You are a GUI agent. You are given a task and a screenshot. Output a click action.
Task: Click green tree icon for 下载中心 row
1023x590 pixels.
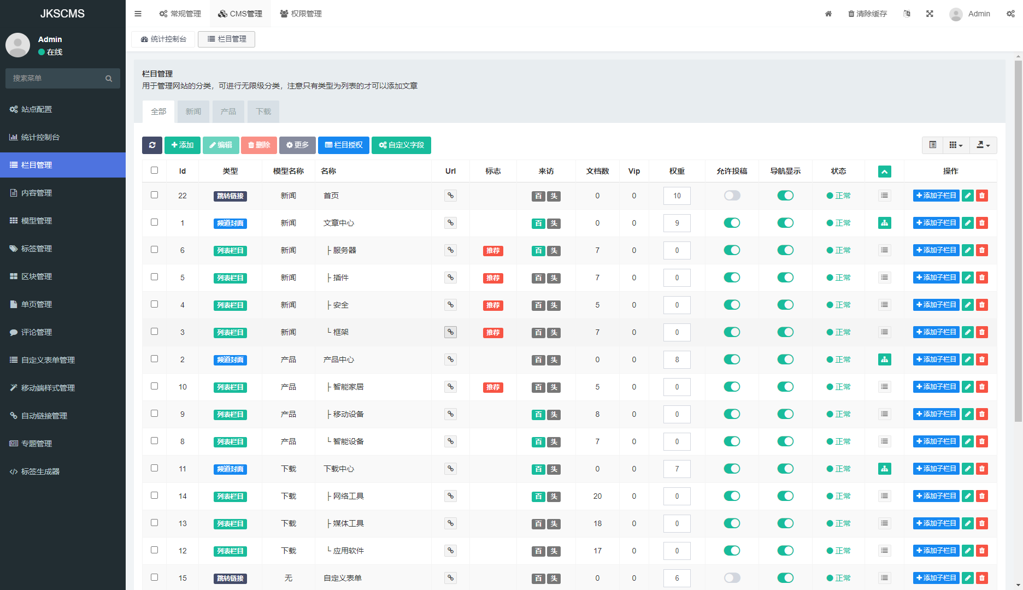[884, 469]
